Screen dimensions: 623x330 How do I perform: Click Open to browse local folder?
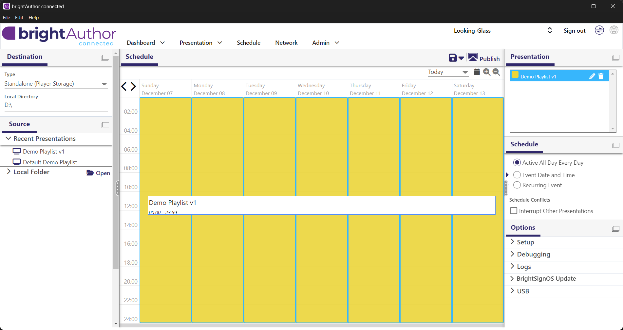[98, 173]
